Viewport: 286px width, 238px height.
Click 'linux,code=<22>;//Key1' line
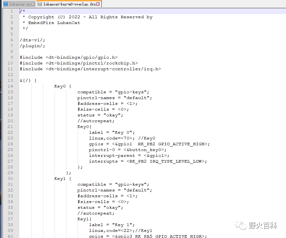click(121, 231)
